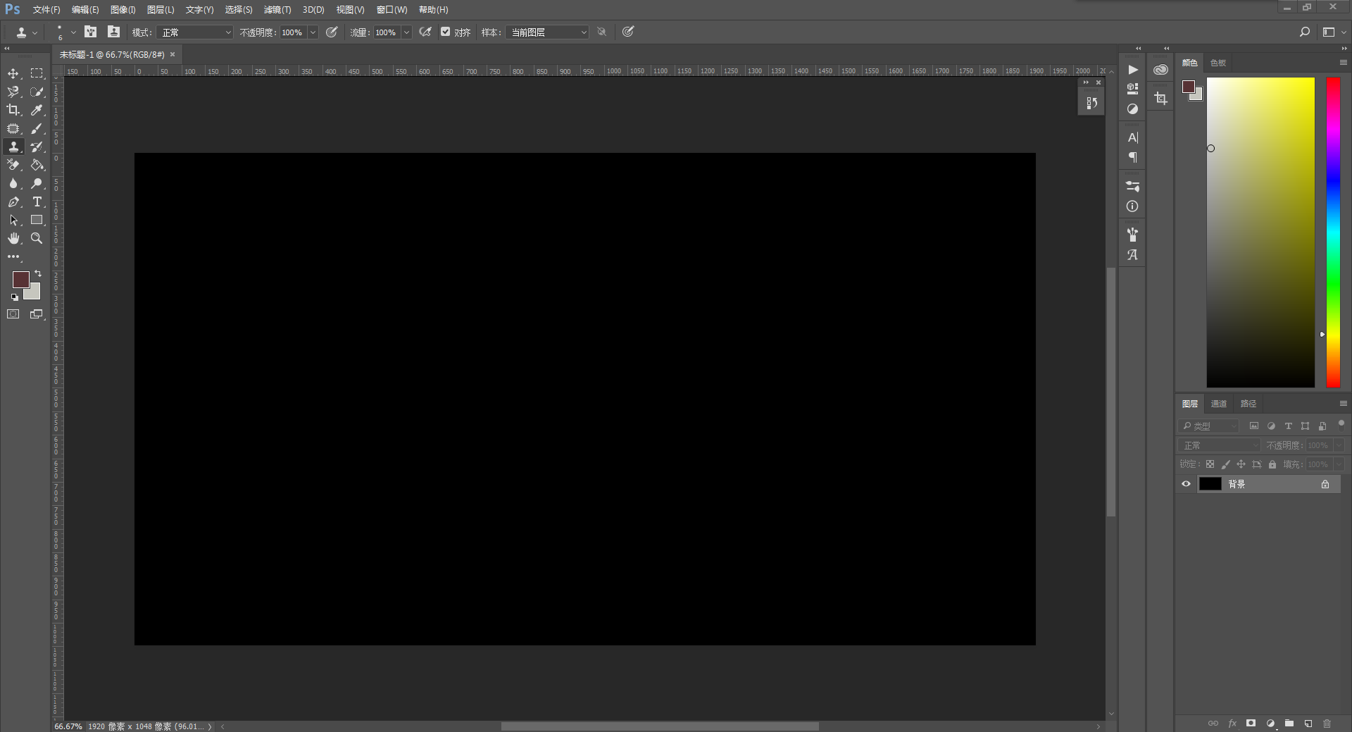The image size is (1352, 732).
Task: Select the Zoom tool in the toolbox
Action: 37,238
